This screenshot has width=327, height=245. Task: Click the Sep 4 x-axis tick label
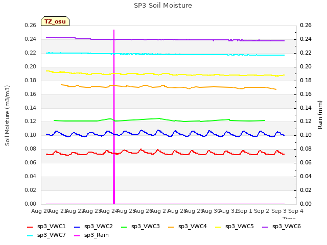tap(296, 211)
